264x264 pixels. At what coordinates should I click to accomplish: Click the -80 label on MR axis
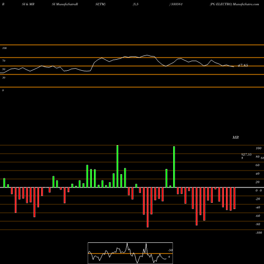pyautogui.click(x=258, y=224)
